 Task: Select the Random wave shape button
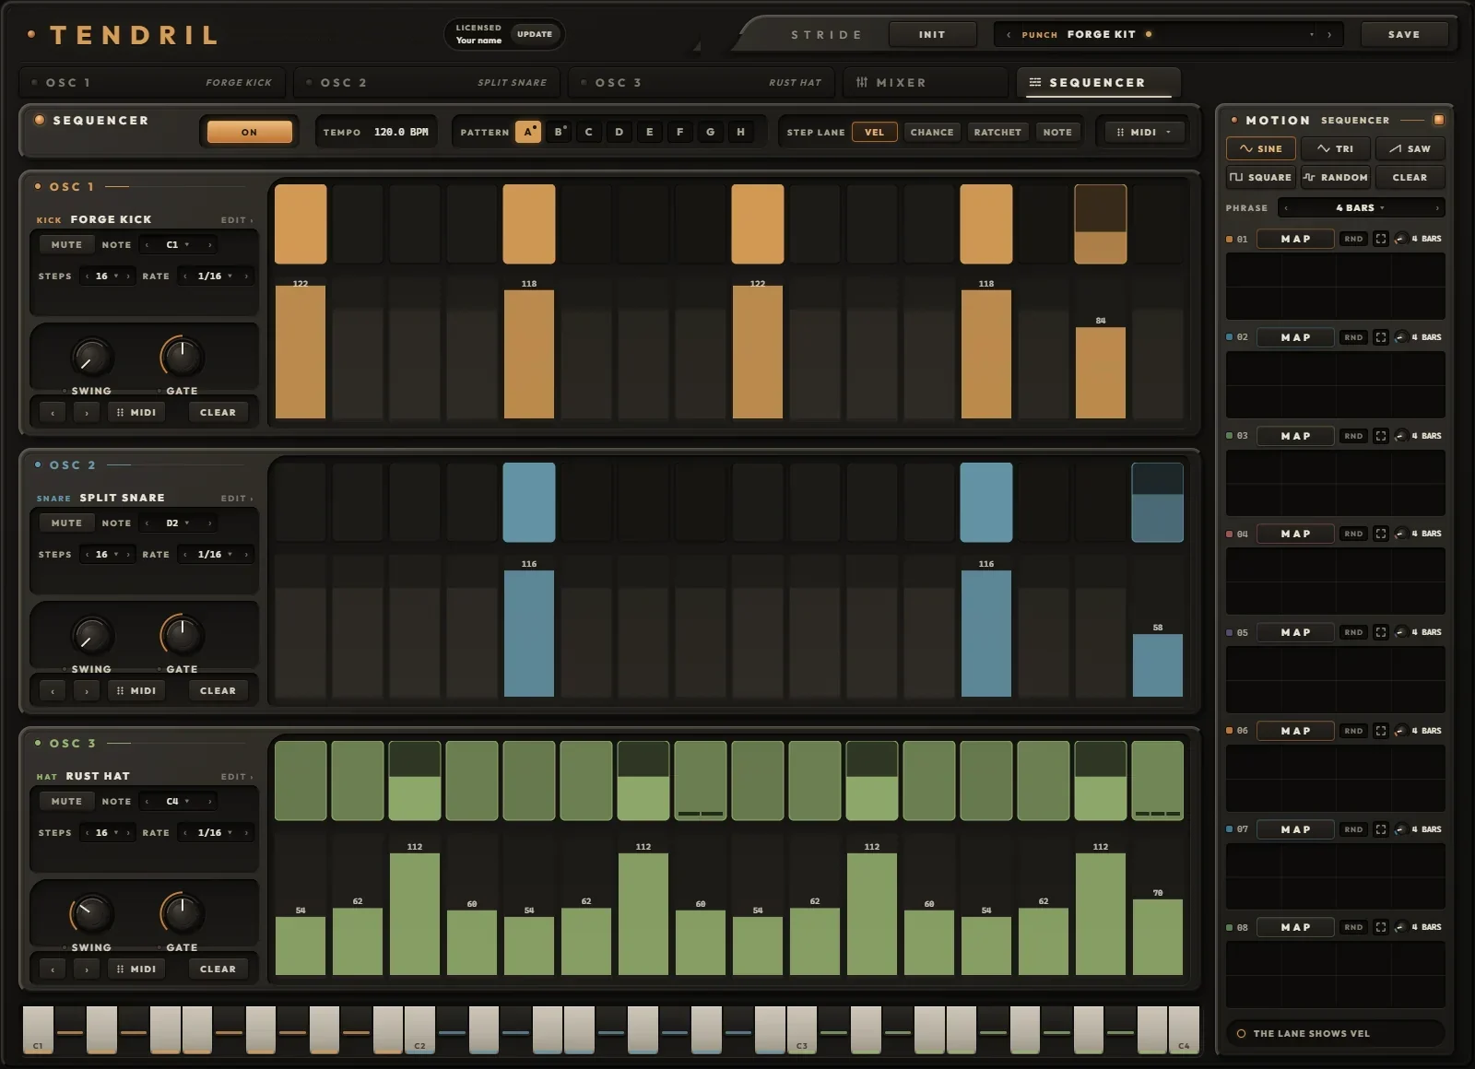(1335, 177)
